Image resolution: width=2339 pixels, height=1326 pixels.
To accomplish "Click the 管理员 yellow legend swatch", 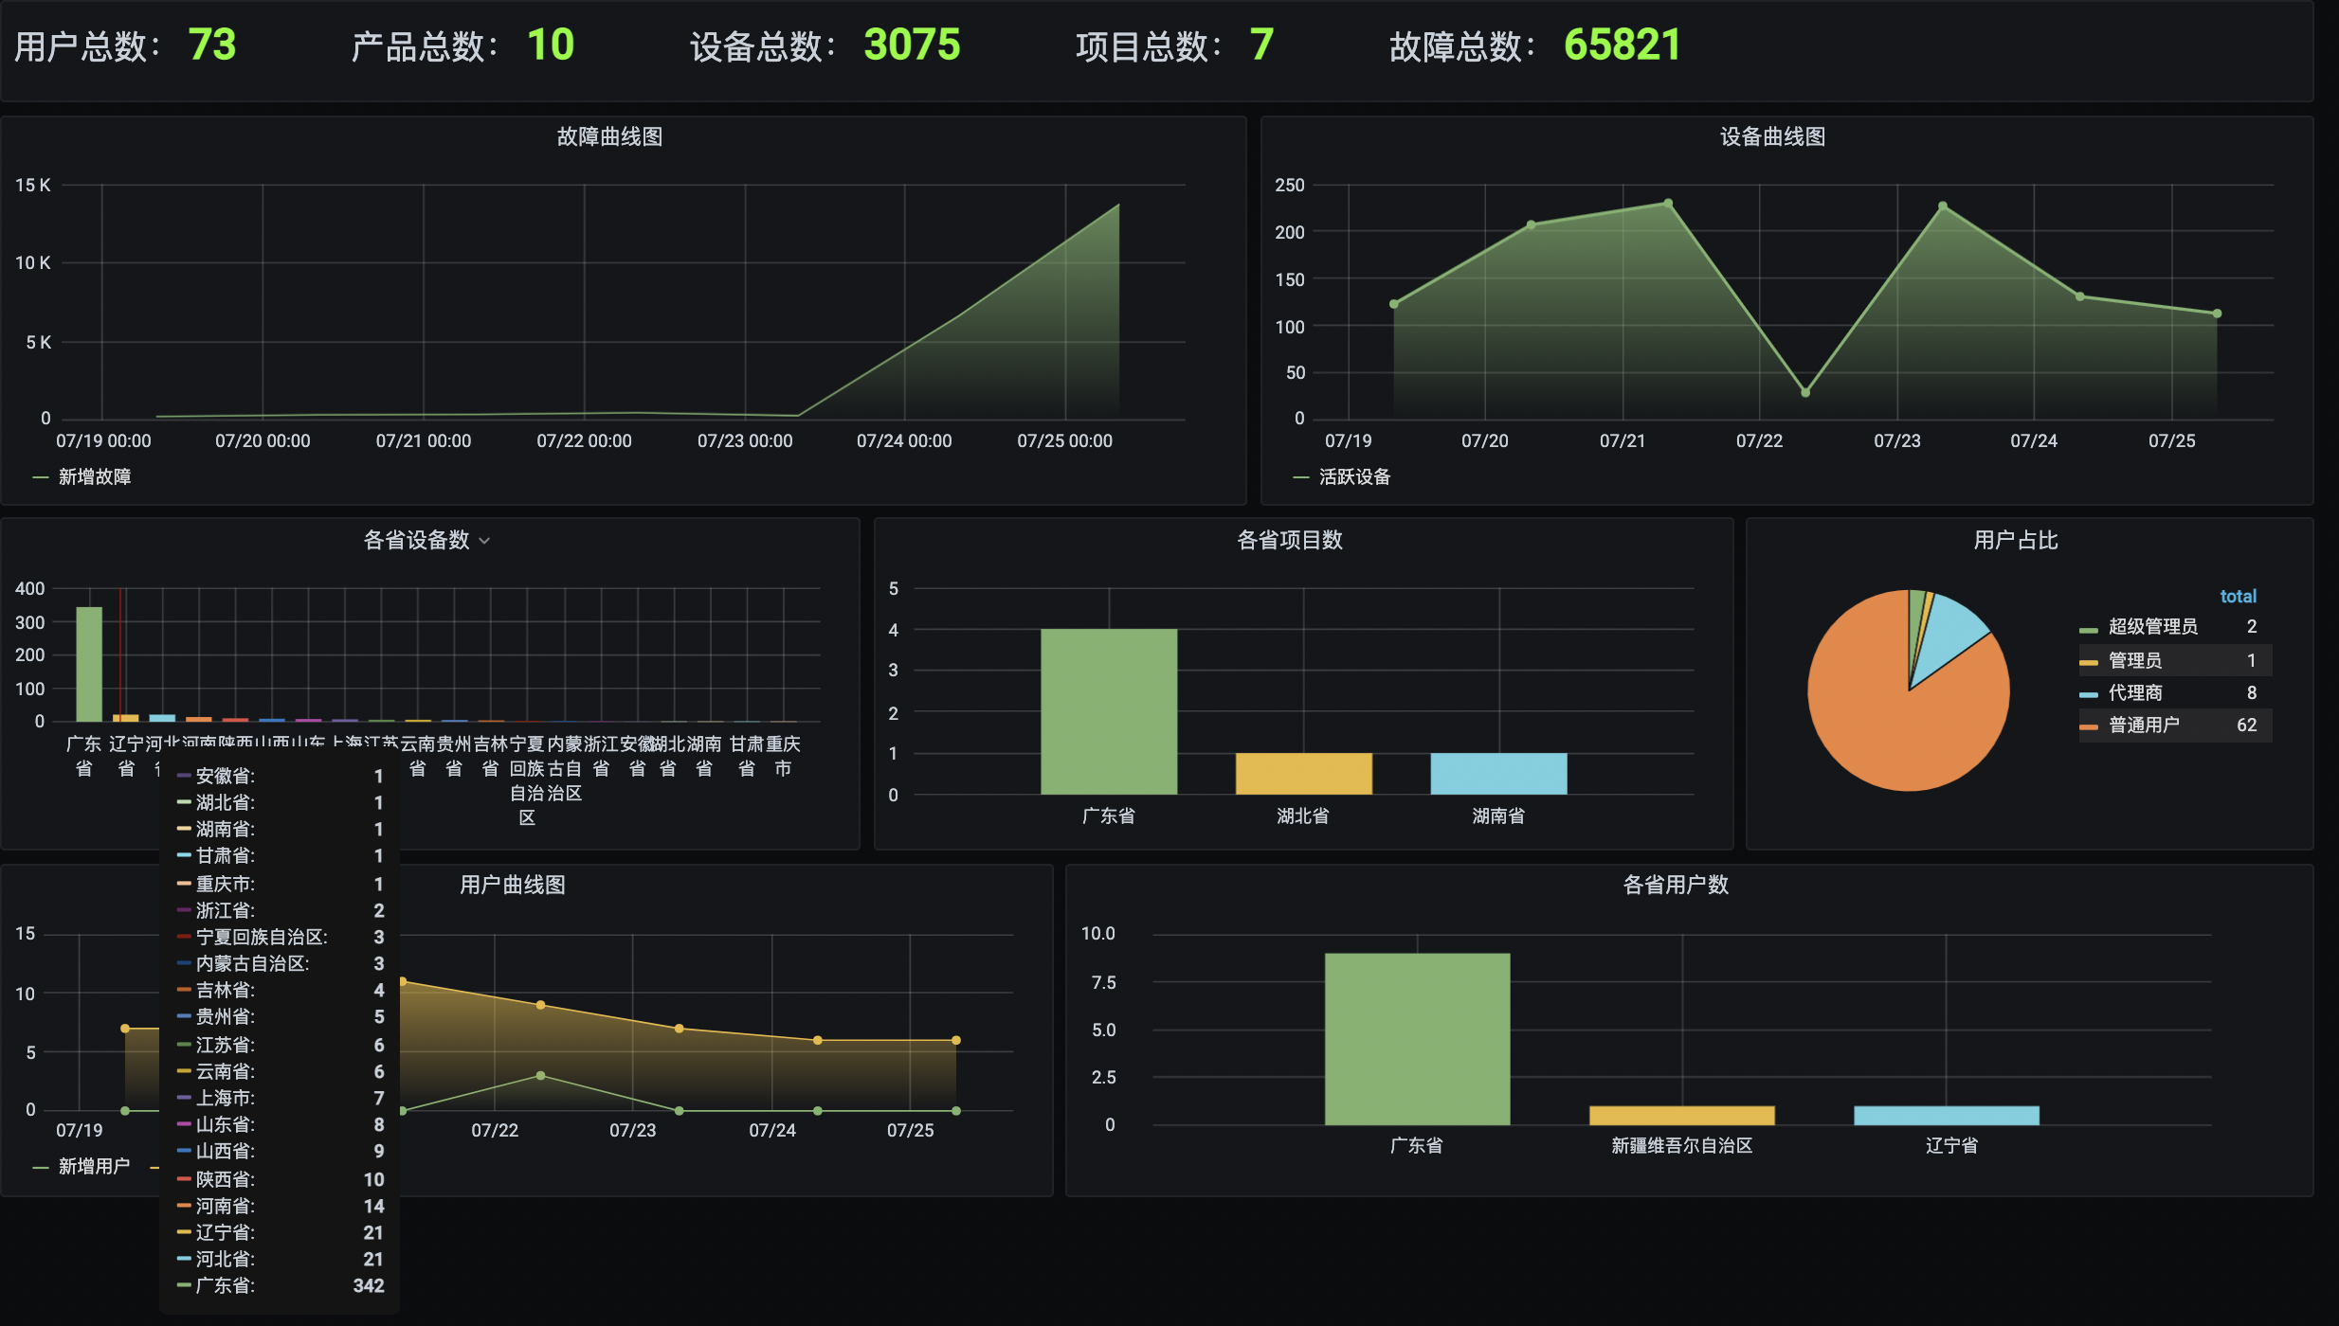I will tap(2088, 662).
